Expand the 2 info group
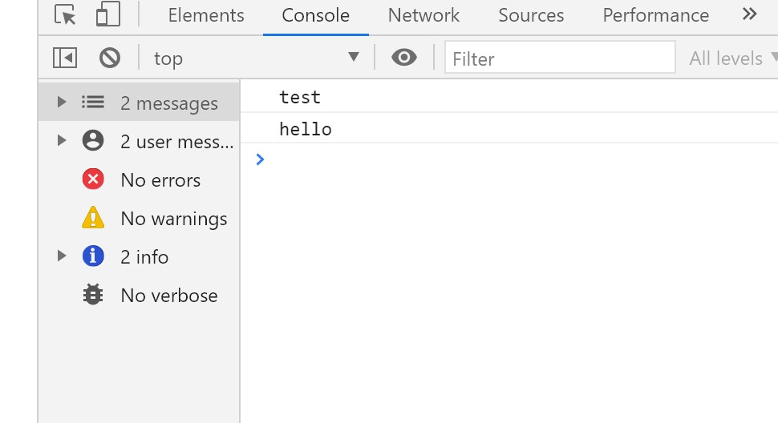 [x=62, y=256]
